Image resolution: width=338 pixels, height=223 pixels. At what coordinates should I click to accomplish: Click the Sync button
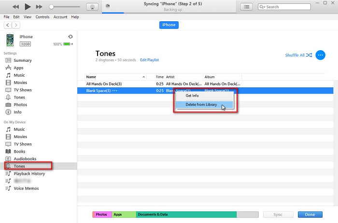(x=278, y=214)
